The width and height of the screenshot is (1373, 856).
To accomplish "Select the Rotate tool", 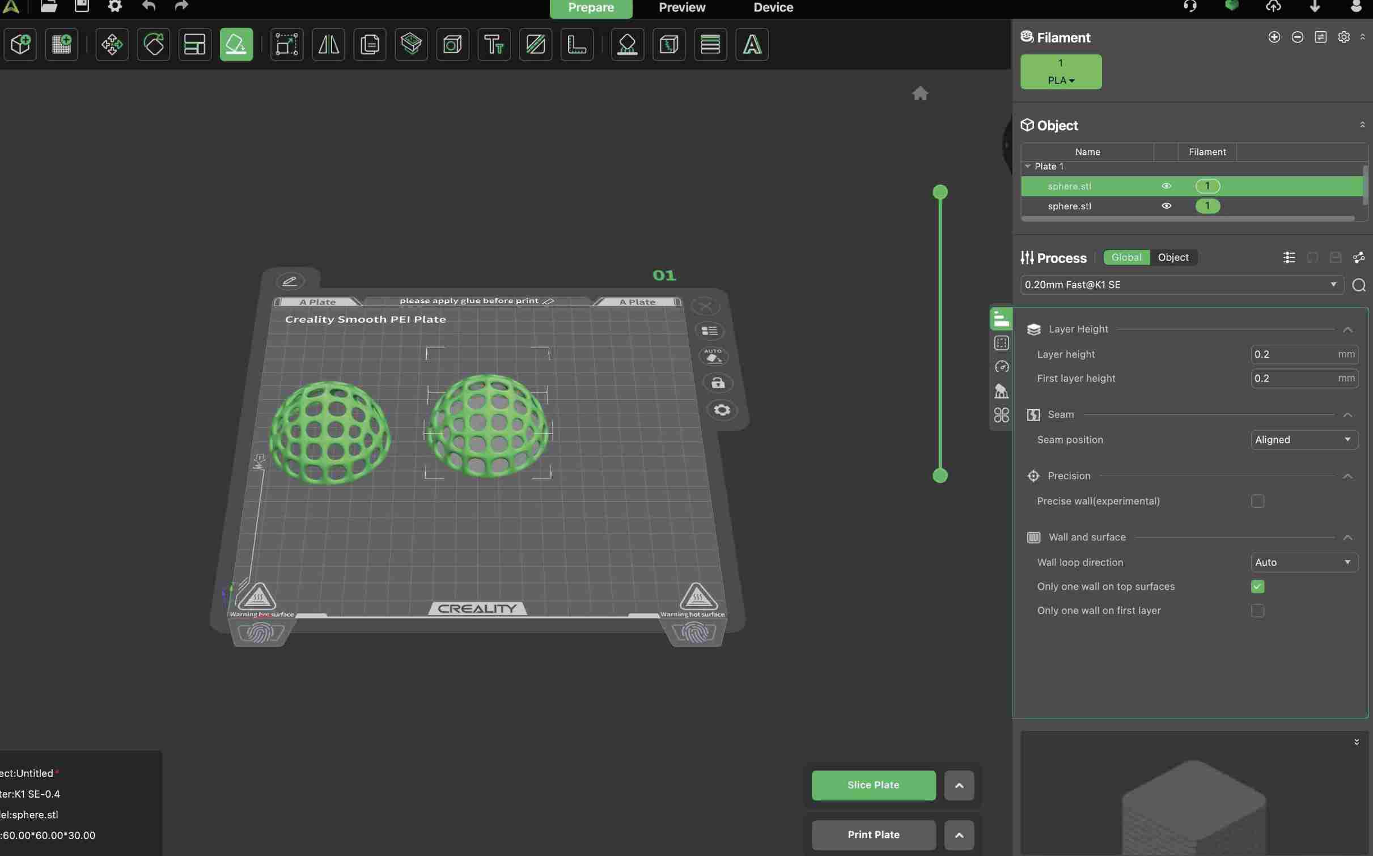I will pyautogui.click(x=154, y=44).
